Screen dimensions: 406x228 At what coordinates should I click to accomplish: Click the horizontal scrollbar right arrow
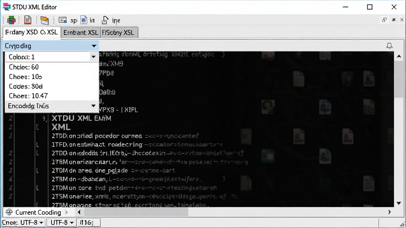click(x=389, y=212)
